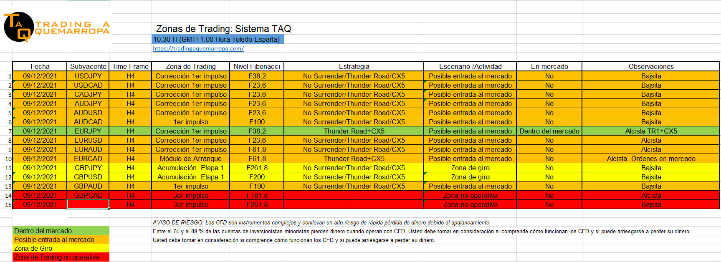The width and height of the screenshot is (721, 262).
Task: Click the Escenario /Actividad column header
Action: pos(470,66)
